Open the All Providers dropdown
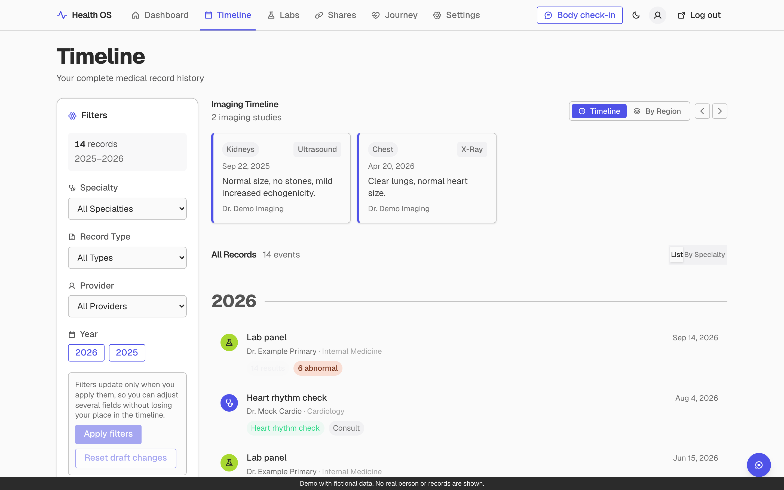Screen dimensions: 784x490 point(127,306)
